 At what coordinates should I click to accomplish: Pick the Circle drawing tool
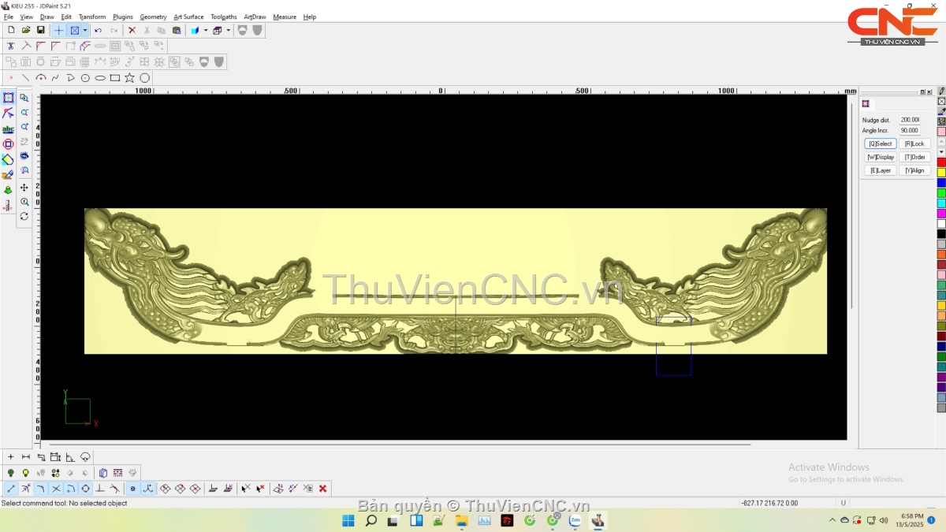point(85,78)
